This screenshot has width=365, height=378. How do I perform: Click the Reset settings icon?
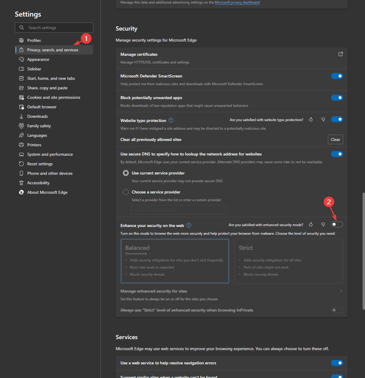point(21,164)
